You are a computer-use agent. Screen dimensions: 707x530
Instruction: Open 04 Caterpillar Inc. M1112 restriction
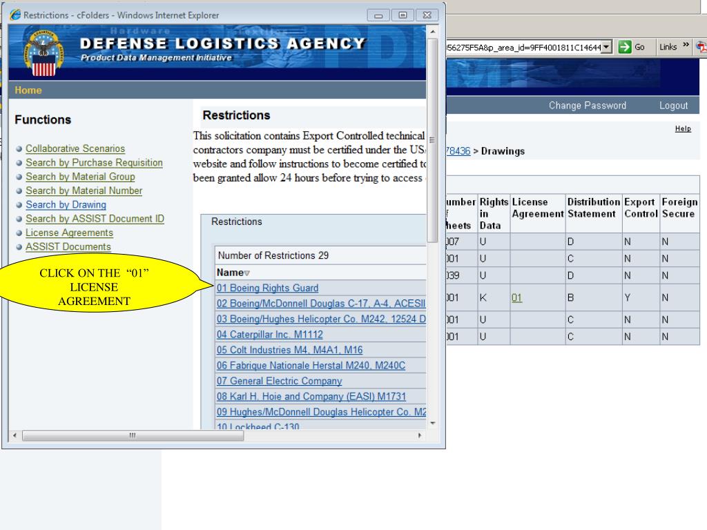click(x=270, y=335)
